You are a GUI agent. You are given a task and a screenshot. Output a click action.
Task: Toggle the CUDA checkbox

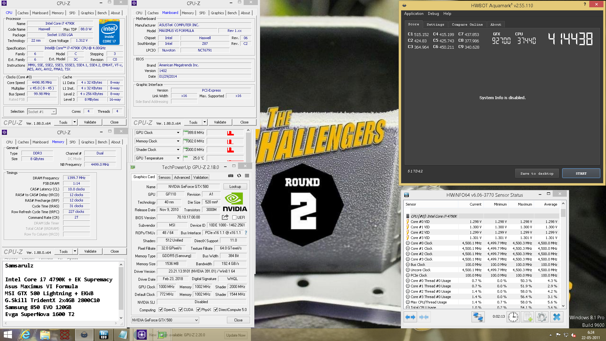[x=181, y=310]
